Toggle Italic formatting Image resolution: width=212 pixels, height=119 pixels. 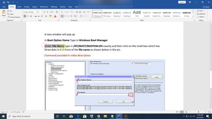tap(28, 16)
